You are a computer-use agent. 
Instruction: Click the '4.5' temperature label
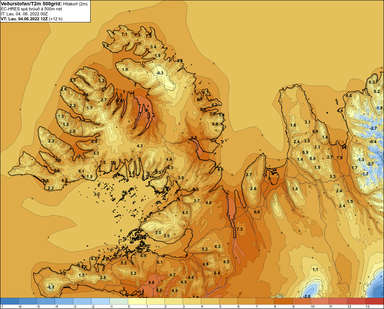click(x=226, y=262)
